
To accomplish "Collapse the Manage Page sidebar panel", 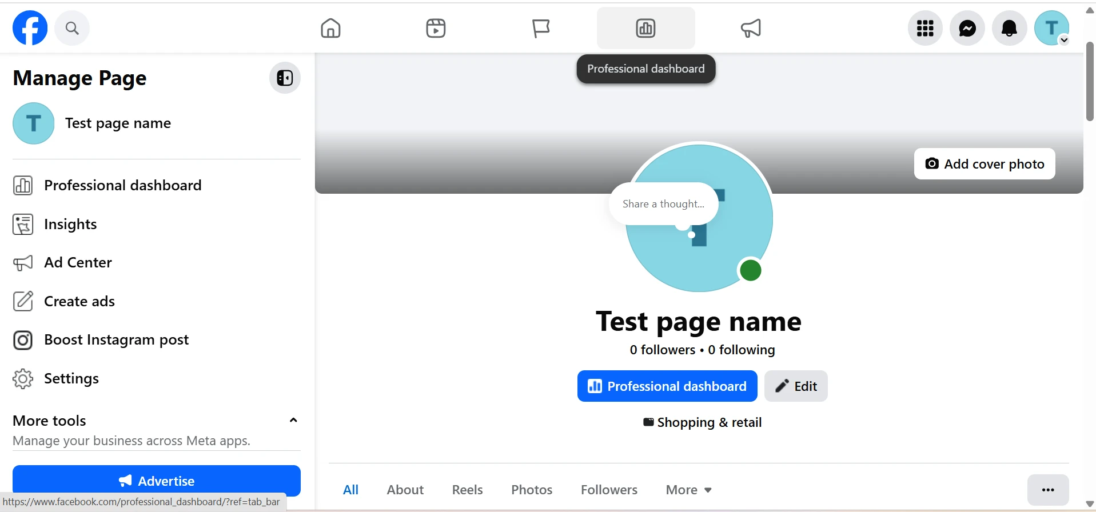I will coord(285,78).
